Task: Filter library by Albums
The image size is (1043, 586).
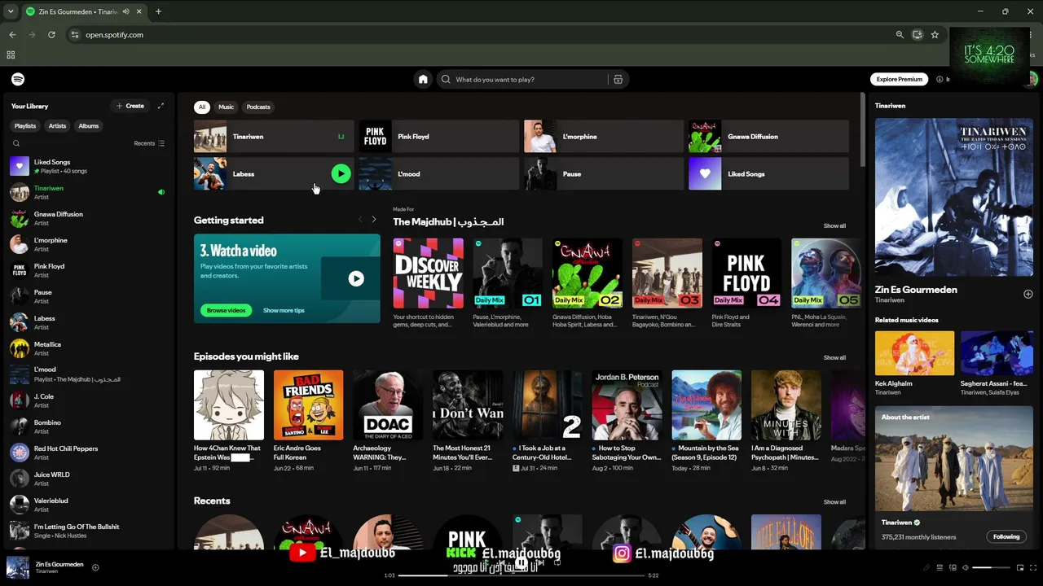Action: click(x=89, y=126)
